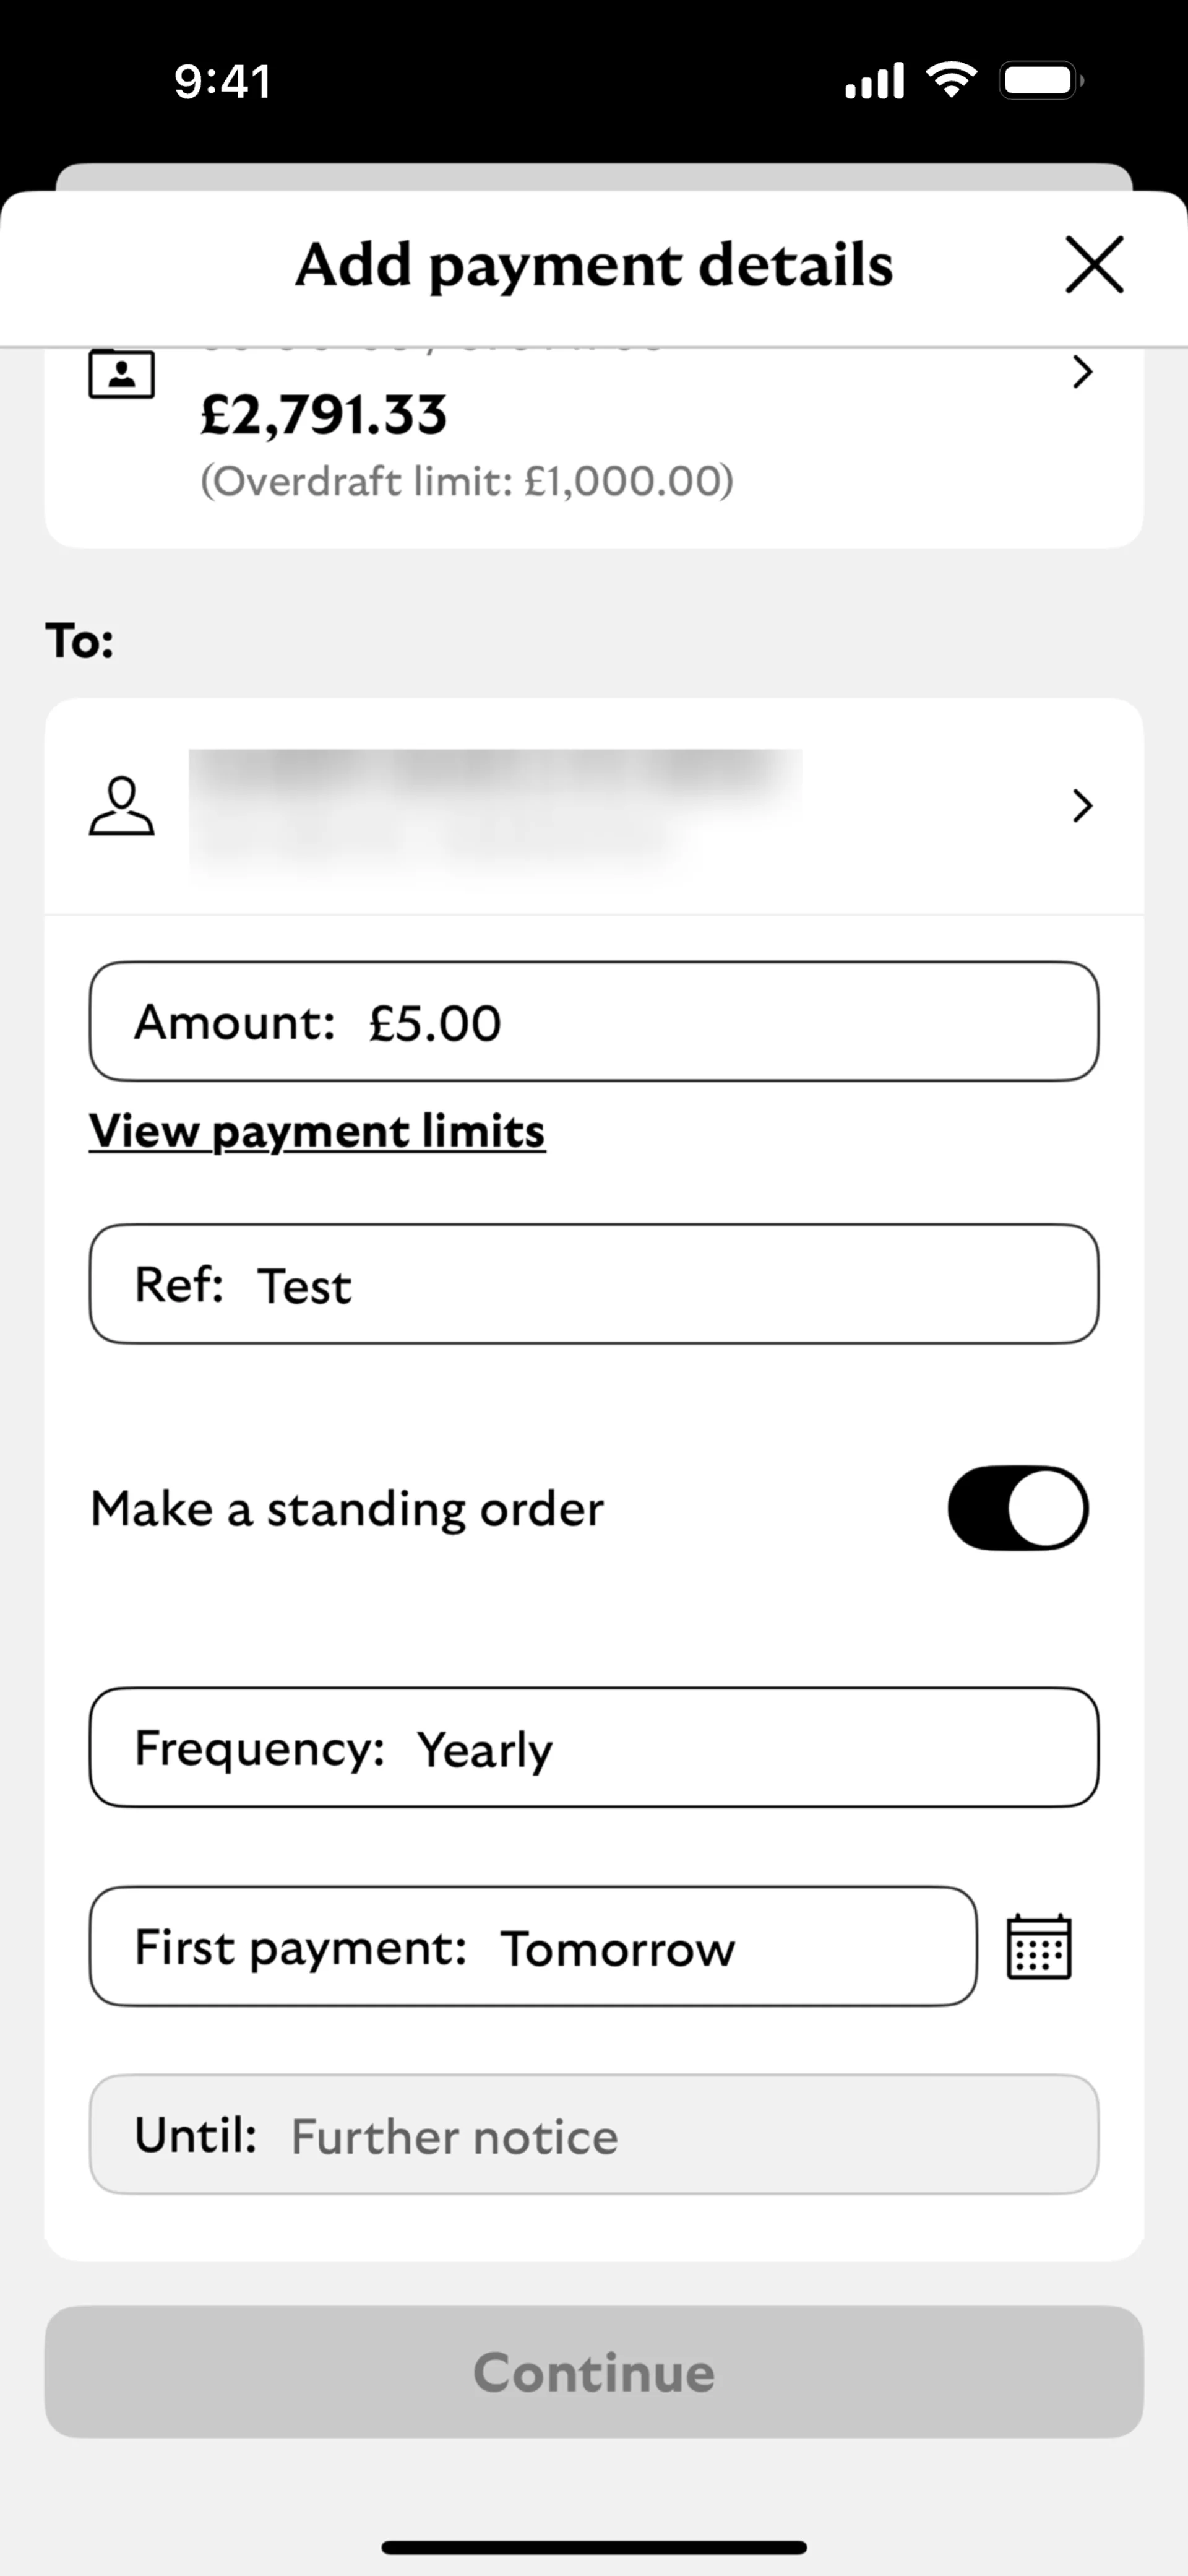This screenshot has height=2576, width=1188.
Task: Tap the £2,791.33 account balance
Action: (324, 415)
